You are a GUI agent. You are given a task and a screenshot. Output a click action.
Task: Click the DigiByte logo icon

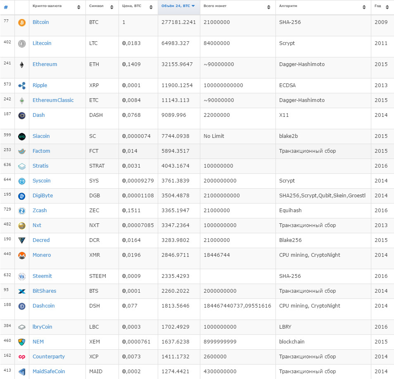point(22,196)
